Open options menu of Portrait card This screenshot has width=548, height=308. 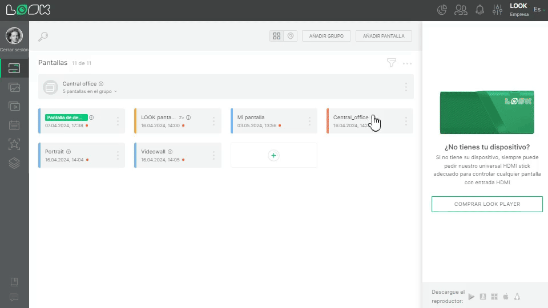click(118, 155)
